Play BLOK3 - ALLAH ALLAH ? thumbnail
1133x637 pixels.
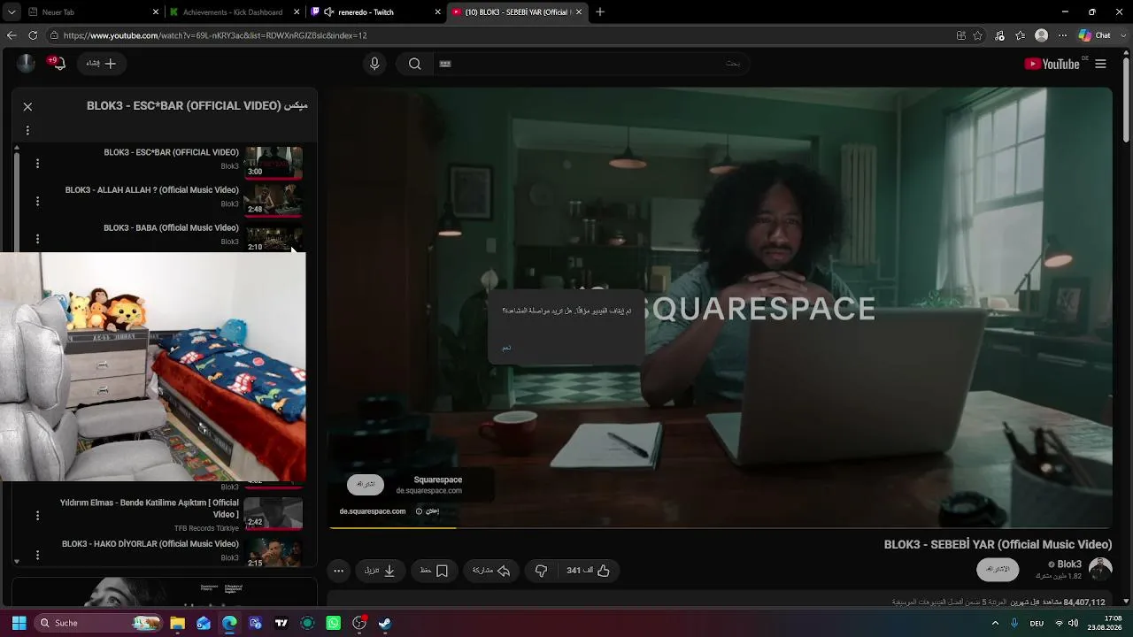click(274, 201)
